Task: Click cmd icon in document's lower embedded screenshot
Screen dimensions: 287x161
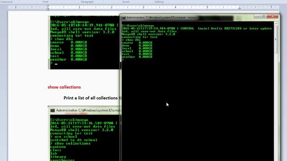Action: pyautogui.click(x=52, y=110)
